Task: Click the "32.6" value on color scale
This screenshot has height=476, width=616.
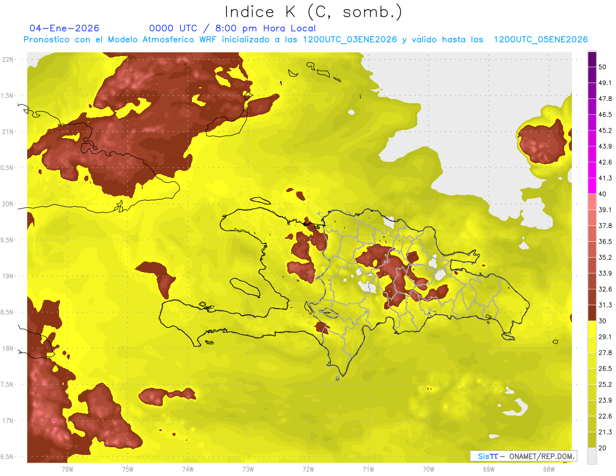Action: (x=606, y=289)
